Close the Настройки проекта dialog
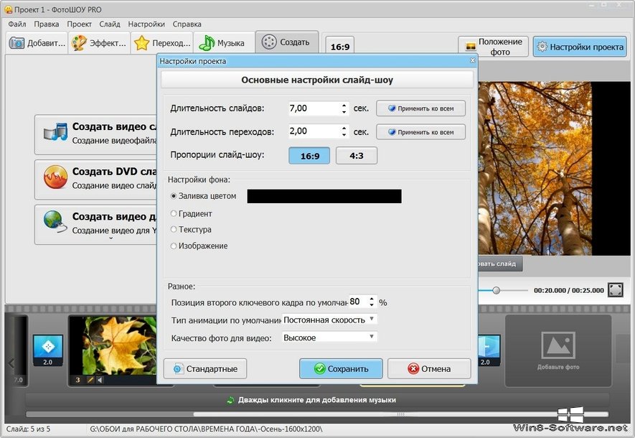 [472, 61]
